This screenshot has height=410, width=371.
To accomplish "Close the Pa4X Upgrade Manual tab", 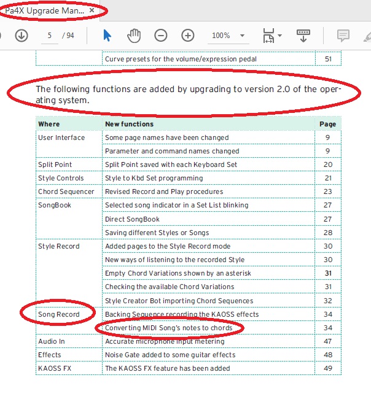I will coord(92,10).
